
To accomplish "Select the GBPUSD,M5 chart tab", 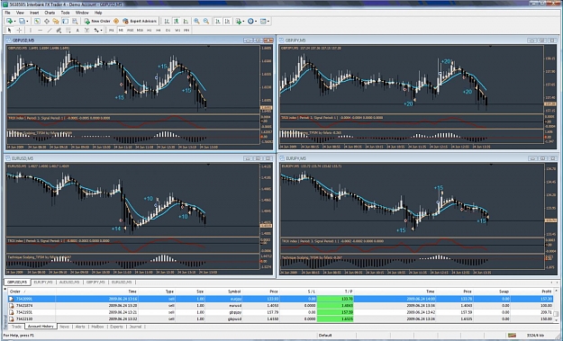I will point(17,283).
